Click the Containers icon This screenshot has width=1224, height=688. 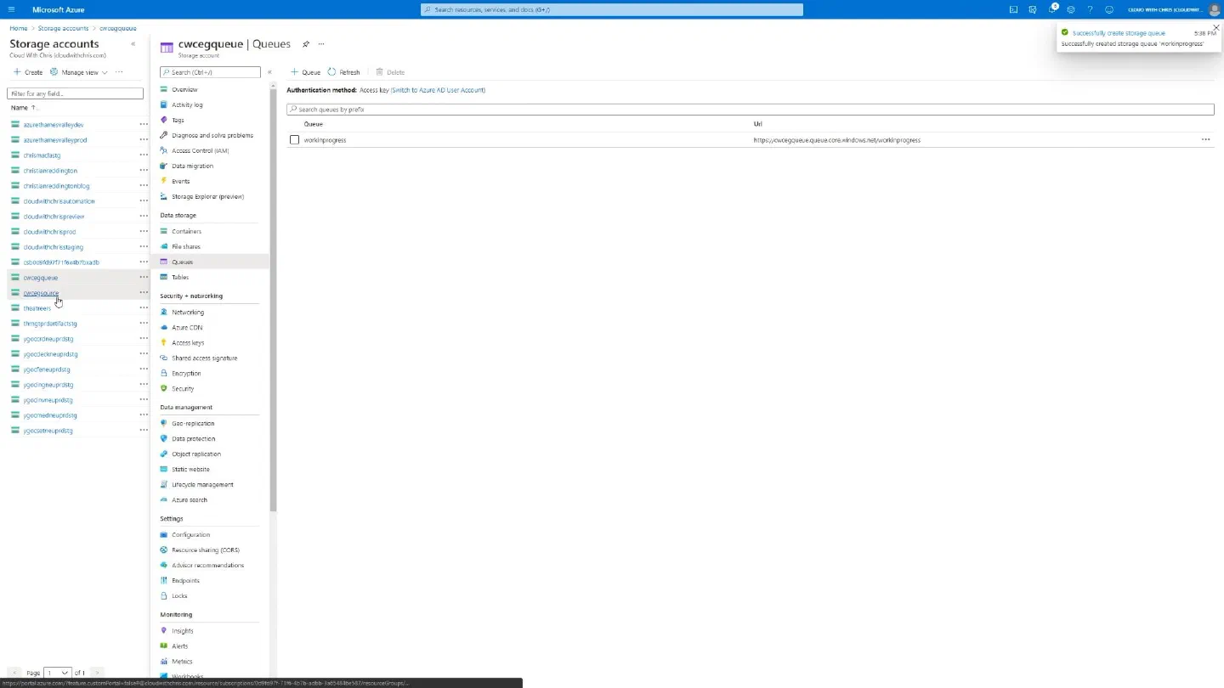pos(164,231)
